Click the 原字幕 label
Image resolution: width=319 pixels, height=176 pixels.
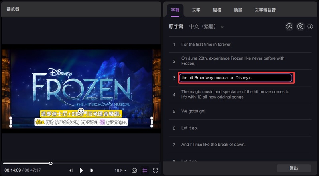pyautogui.click(x=176, y=27)
